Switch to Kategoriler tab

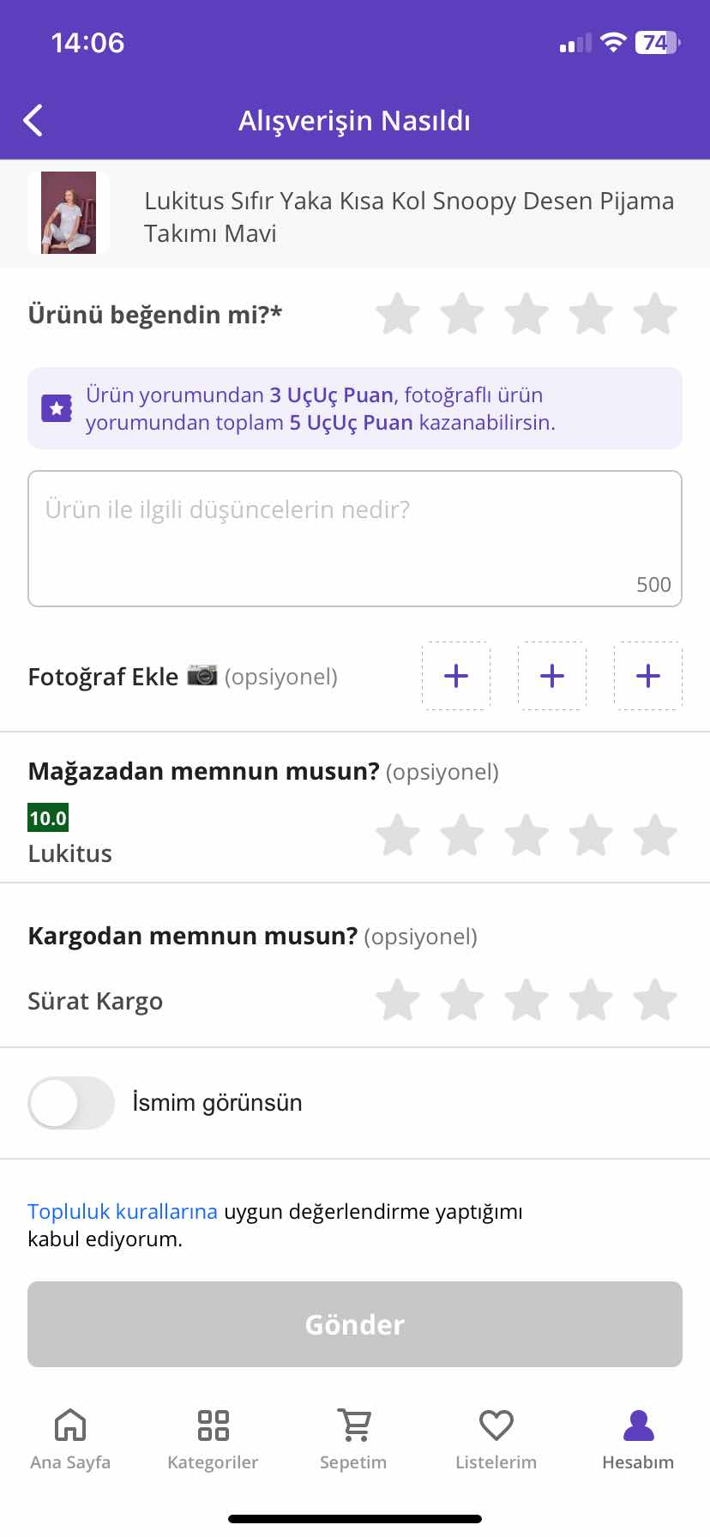pyautogui.click(x=213, y=1438)
